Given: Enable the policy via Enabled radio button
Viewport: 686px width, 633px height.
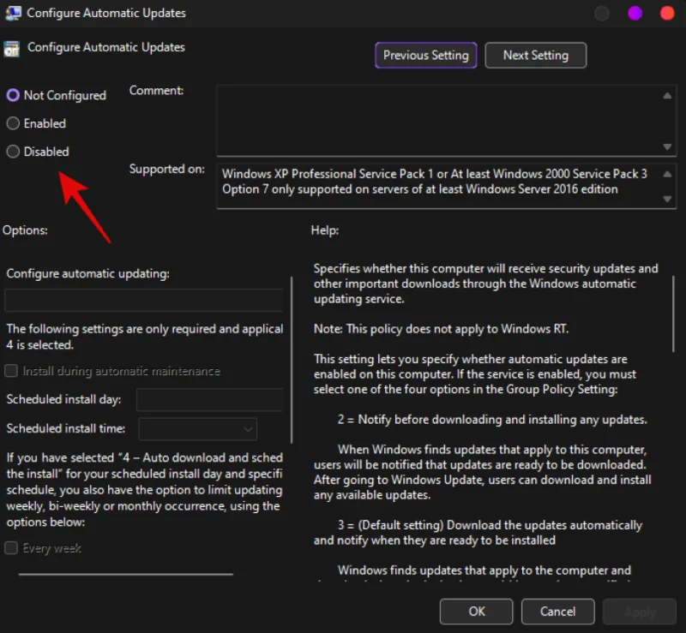Looking at the screenshot, I should pos(11,123).
